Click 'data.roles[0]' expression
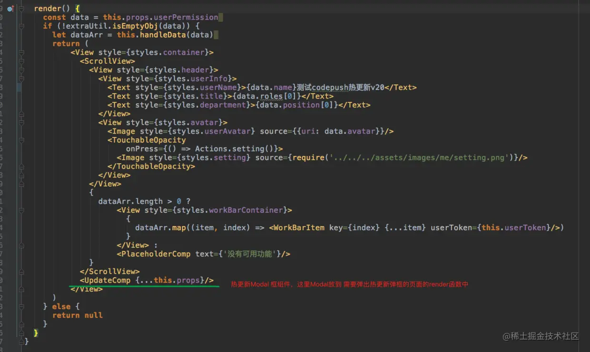This screenshot has height=352, width=590. (x=267, y=96)
